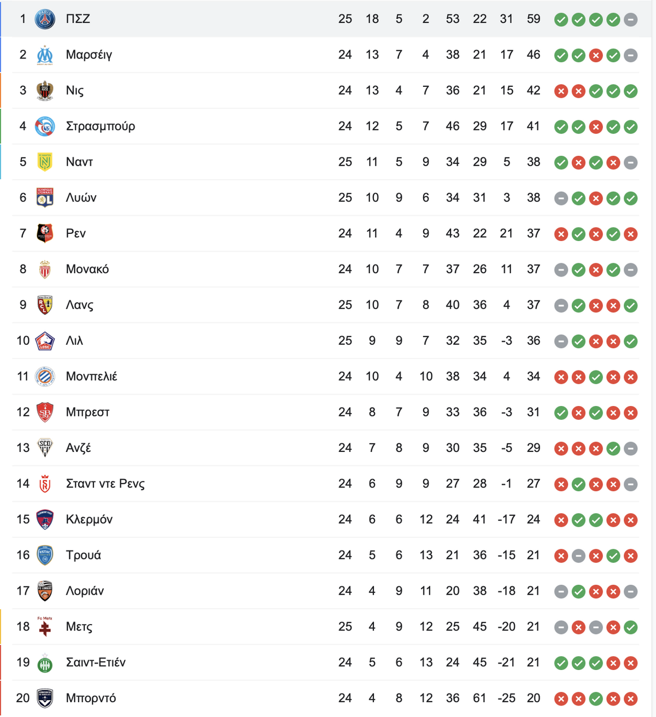Screen dimensions: 656x717
Task: Open the Λοριάν team name link
Action: point(85,591)
